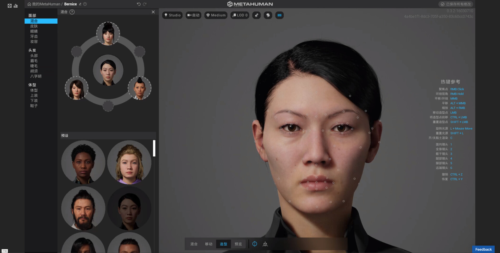Toggle 自动 camera mode
Viewport: 500px width, 253px height.
pyautogui.click(x=193, y=15)
